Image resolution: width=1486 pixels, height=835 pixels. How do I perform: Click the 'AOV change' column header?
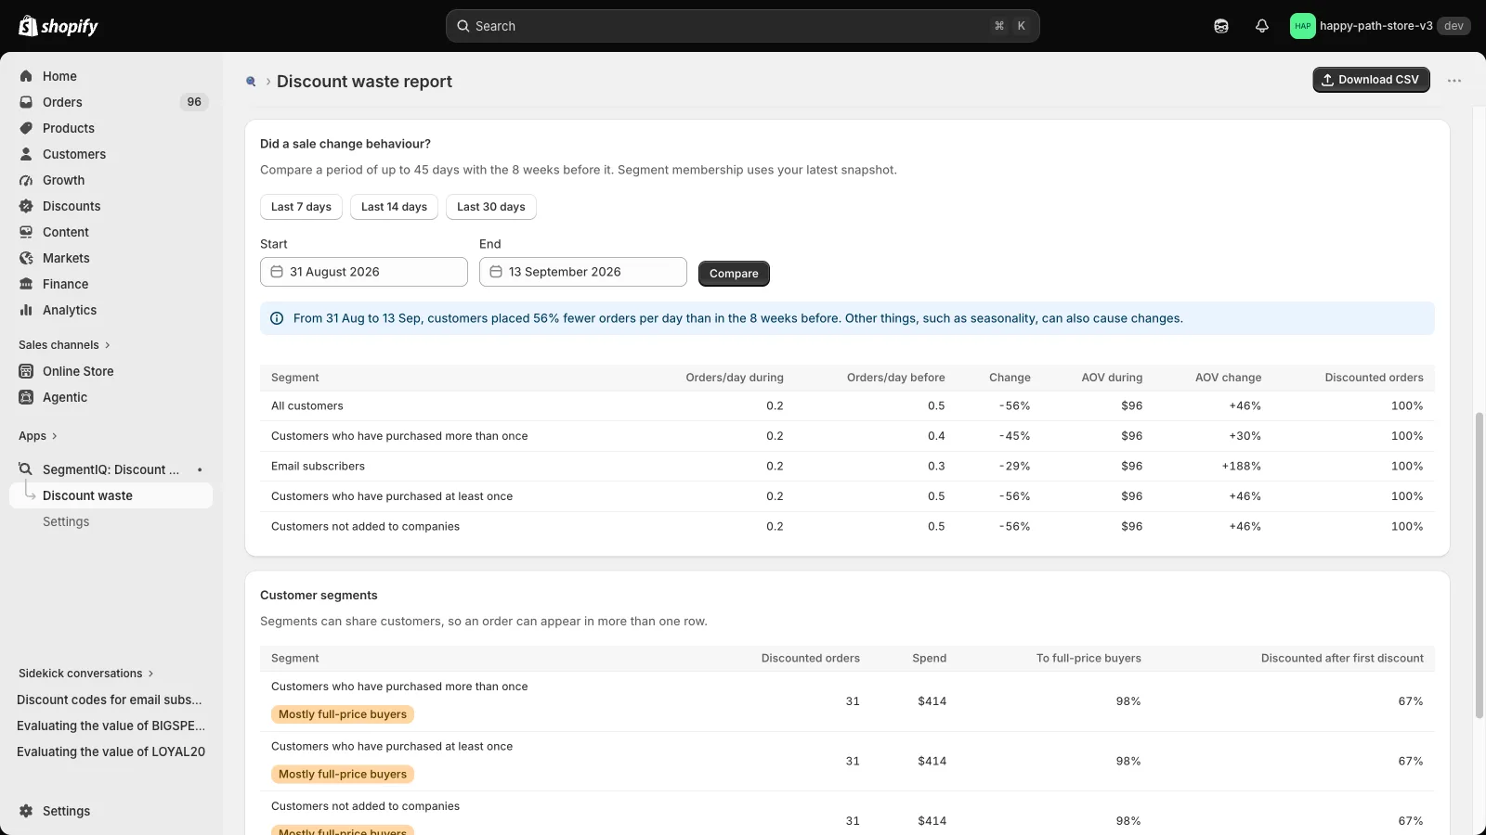[x=1228, y=378]
